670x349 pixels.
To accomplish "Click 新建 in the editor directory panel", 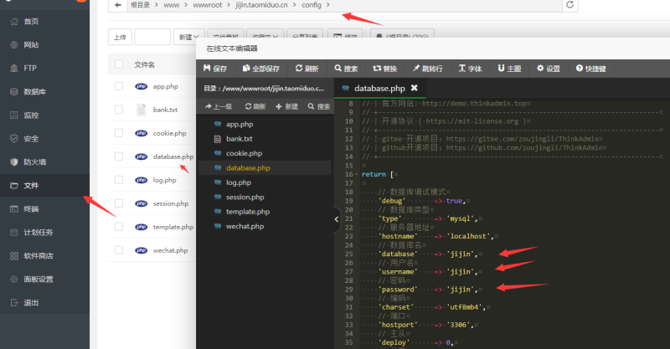I will point(286,106).
